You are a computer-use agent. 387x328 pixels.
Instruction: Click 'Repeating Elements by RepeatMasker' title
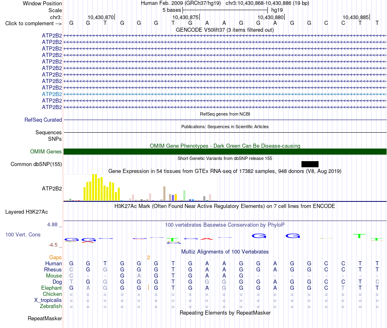225,313
